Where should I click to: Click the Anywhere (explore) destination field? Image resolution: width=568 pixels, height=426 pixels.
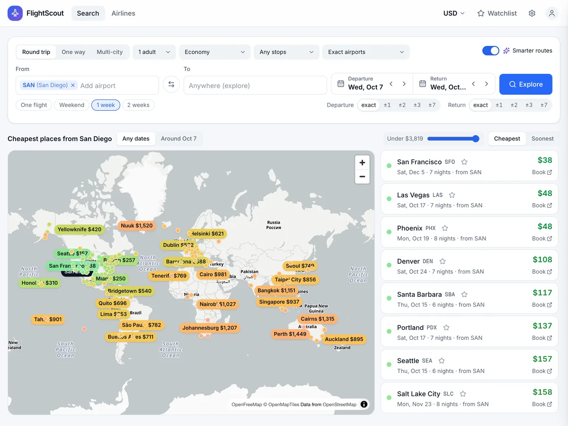click(255, 86)
